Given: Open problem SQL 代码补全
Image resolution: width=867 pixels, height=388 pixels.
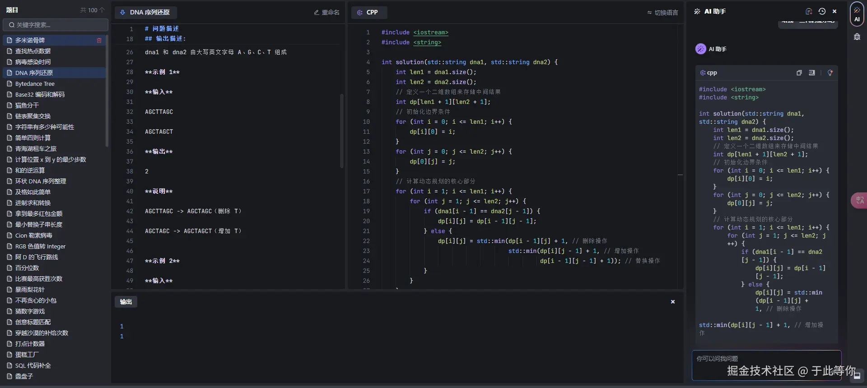Looking at the screenshot, I should coord(54,365).
